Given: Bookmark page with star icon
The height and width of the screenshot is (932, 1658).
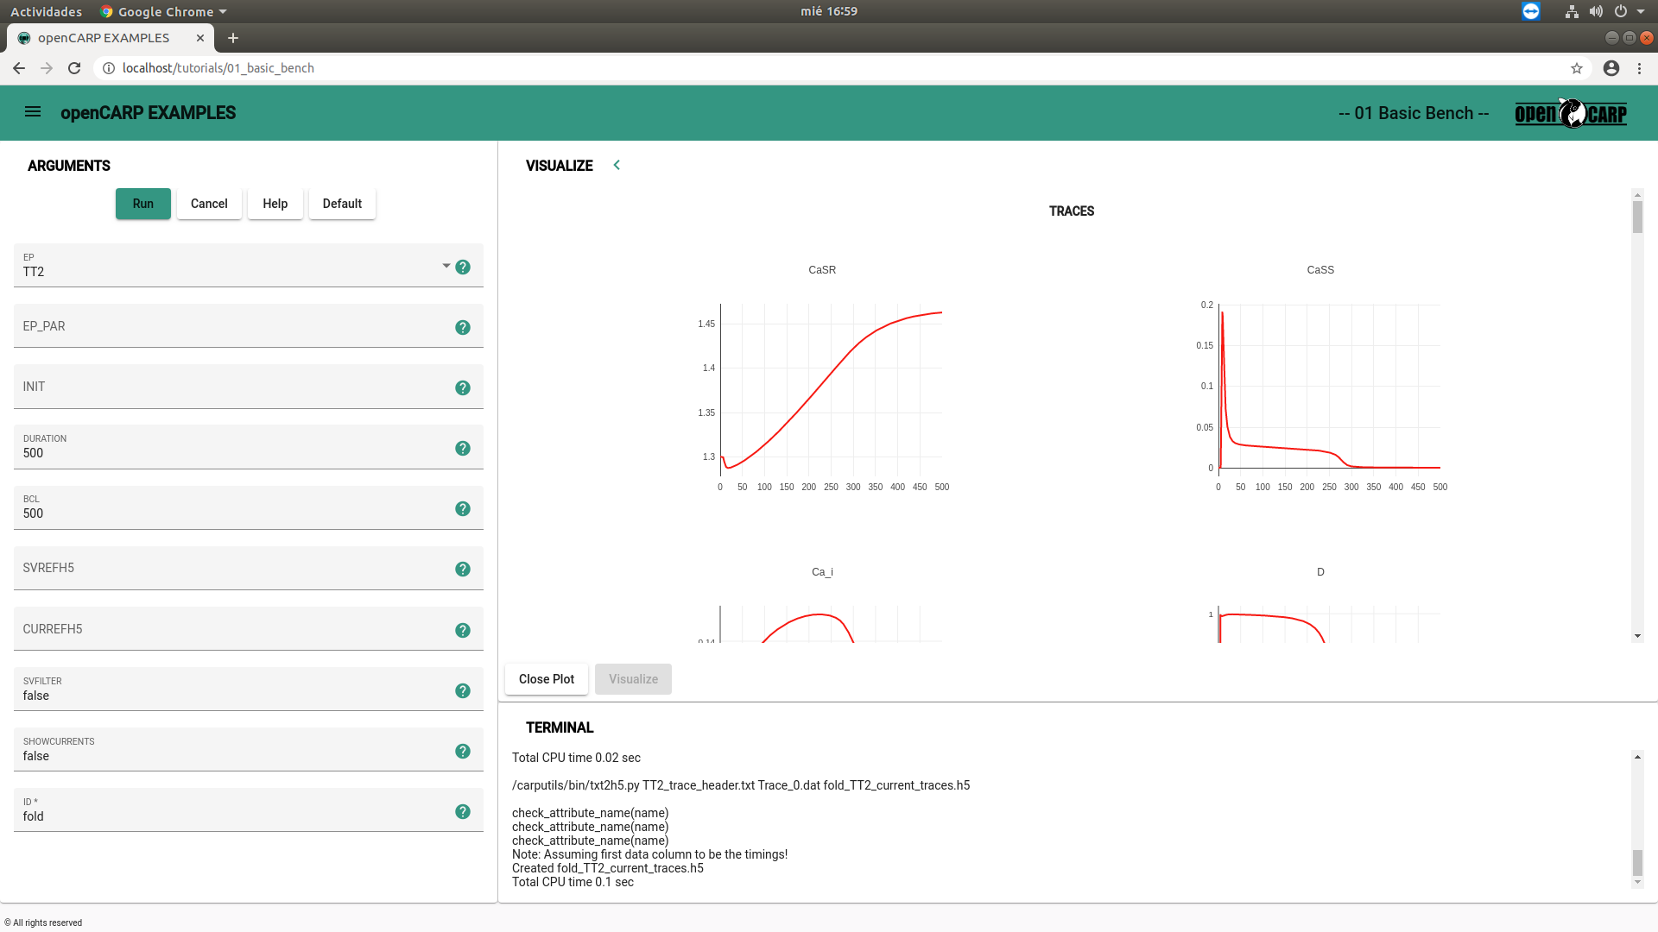Looking at the screenshot, I should pyautogui.click(x=1577, y=68).
